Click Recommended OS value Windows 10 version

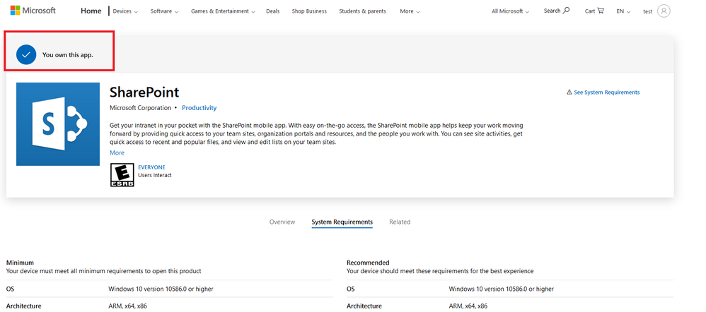[x=501, y=289]
